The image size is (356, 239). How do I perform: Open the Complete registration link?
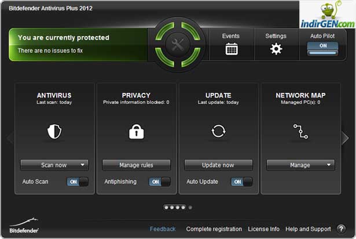[214, 229]
